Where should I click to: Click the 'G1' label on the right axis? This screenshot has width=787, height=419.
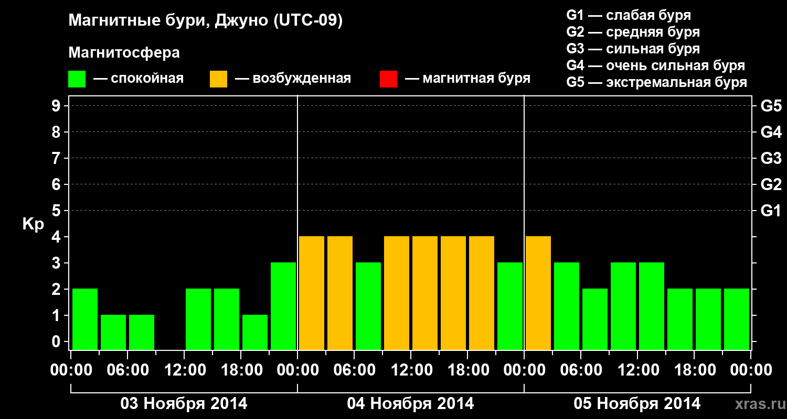(771, 211)
